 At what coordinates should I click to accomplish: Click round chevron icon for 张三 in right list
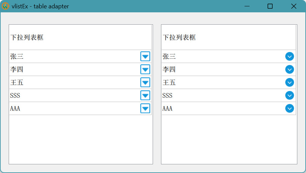290,56
